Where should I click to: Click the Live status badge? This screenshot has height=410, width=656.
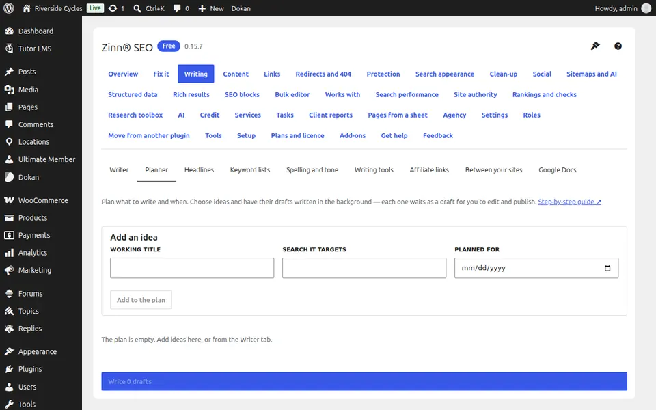(95, 8)
